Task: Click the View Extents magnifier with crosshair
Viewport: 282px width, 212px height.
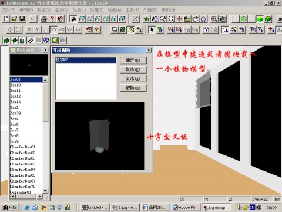Action: pos(214,19)
